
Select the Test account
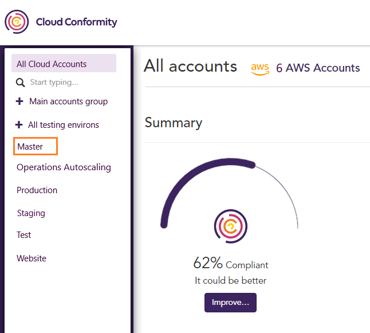(x=24, y=235)
